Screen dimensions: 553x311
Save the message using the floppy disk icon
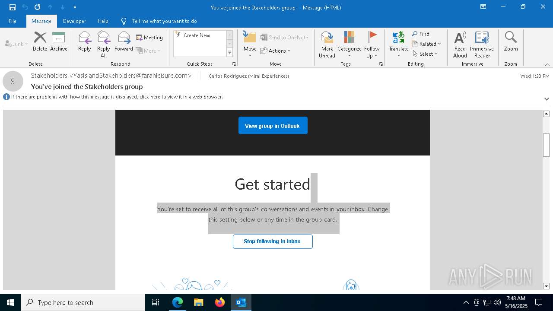coord(13,7)
